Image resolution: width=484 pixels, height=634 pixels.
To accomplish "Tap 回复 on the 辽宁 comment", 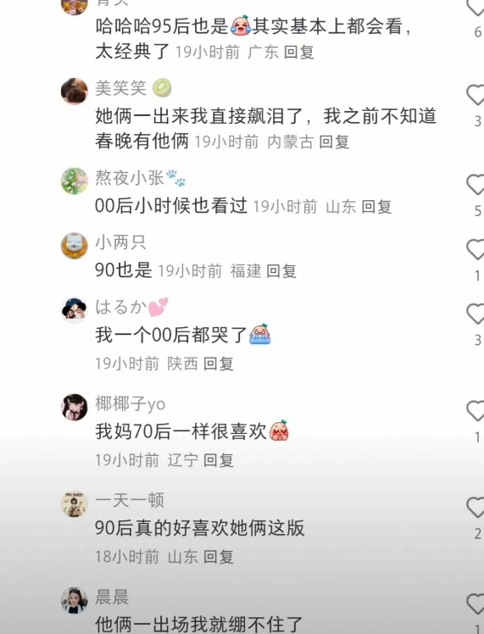I will click(219, 460).
